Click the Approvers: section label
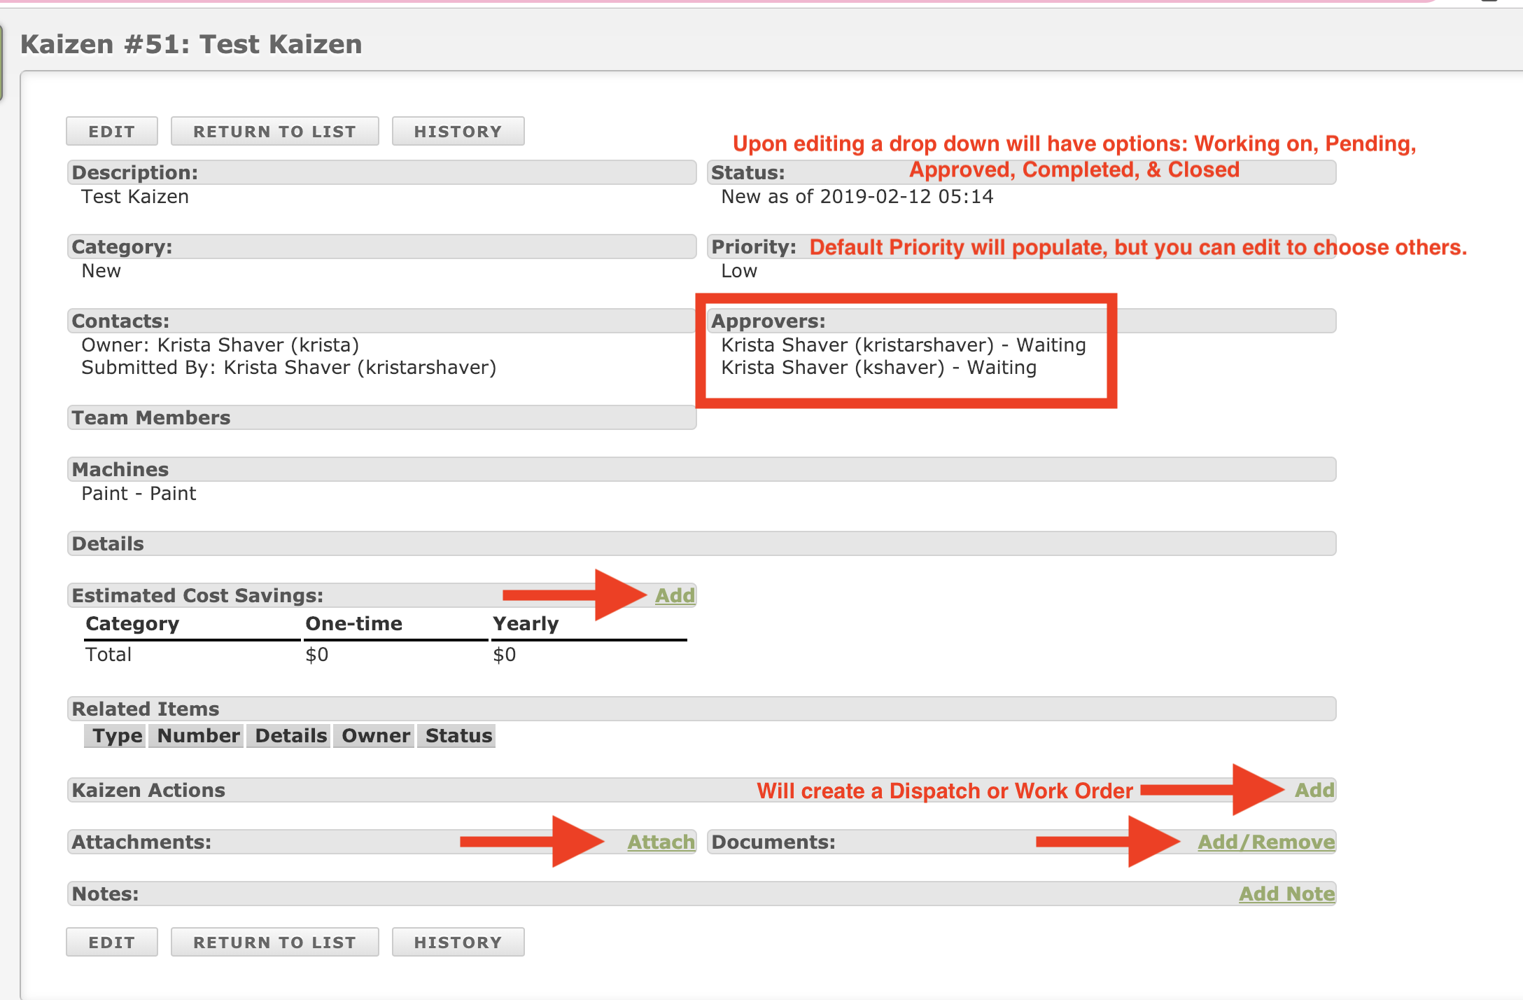 coord(768,321)
